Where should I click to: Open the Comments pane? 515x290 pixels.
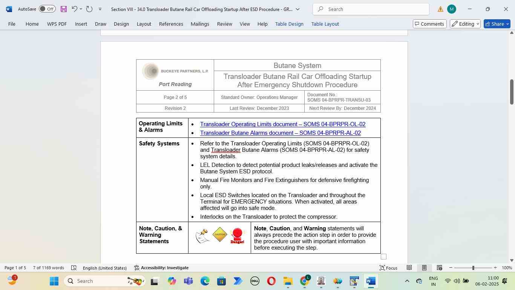pos(429,24)
